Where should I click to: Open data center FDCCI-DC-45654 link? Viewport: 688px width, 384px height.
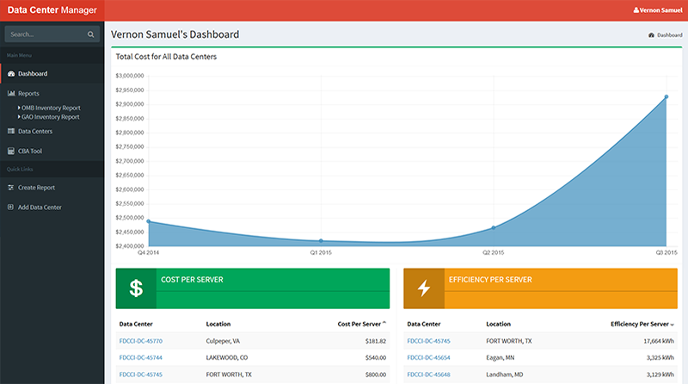coord(428,357)
